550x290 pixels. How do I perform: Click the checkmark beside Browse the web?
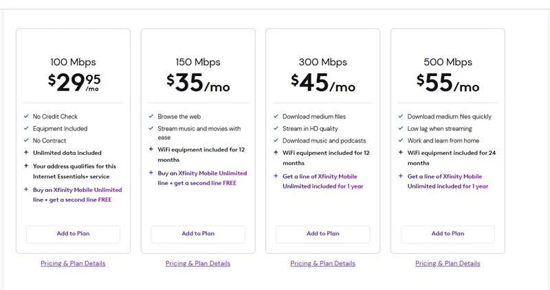pyautogui.click(x=151, y=117)
